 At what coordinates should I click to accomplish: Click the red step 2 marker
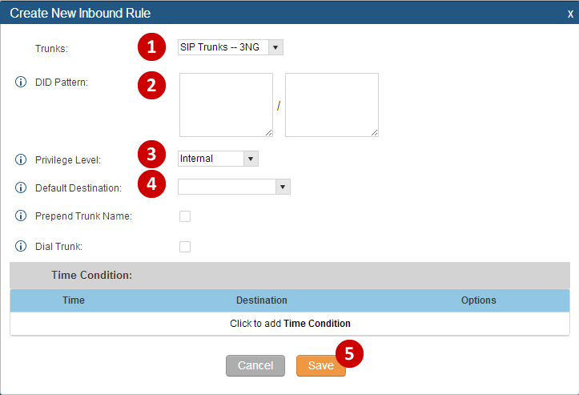pos(151,86)
